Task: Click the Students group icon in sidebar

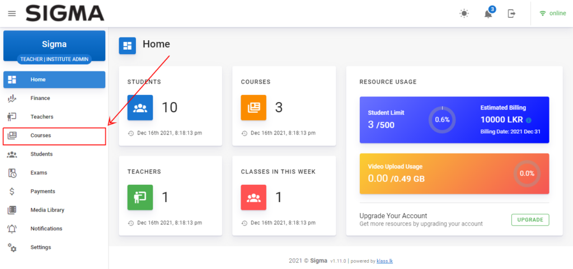Action: [12, 154]
